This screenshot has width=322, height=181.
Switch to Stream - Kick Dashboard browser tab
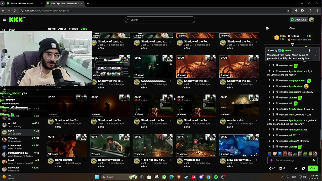coord(25,4)
